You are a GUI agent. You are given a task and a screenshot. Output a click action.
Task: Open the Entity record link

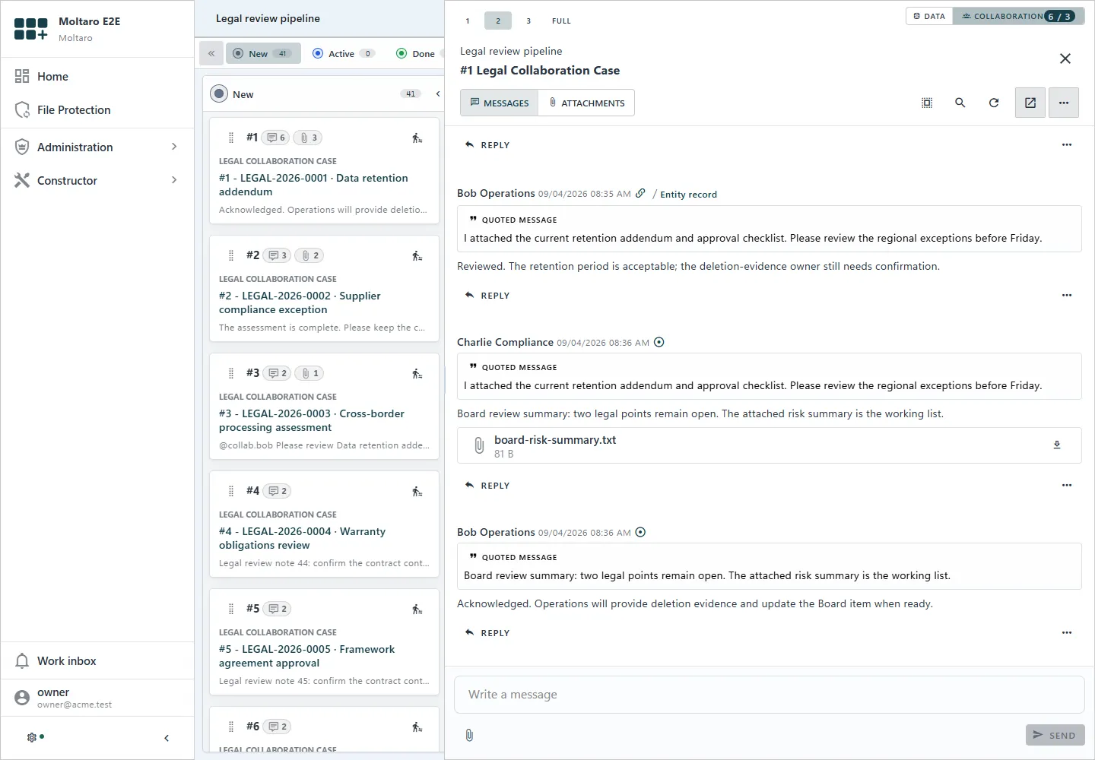[x=688, y=195]
